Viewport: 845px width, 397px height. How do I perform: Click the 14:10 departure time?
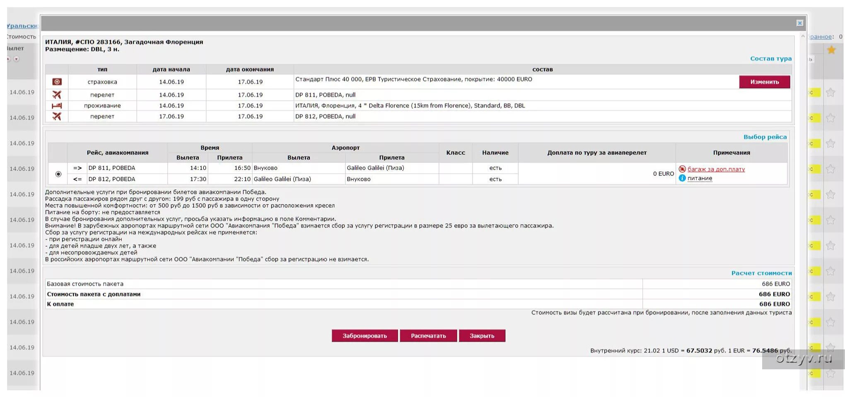(198, 168)
